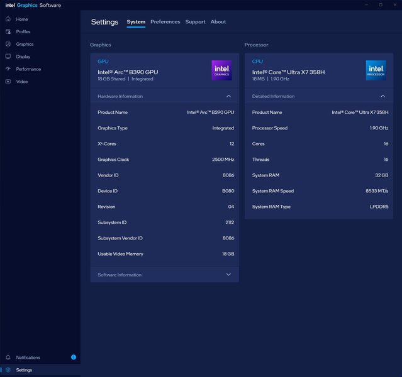Click the Software Information header label
The width and height of the screenshot is (402, 377).
click(120, 275)
